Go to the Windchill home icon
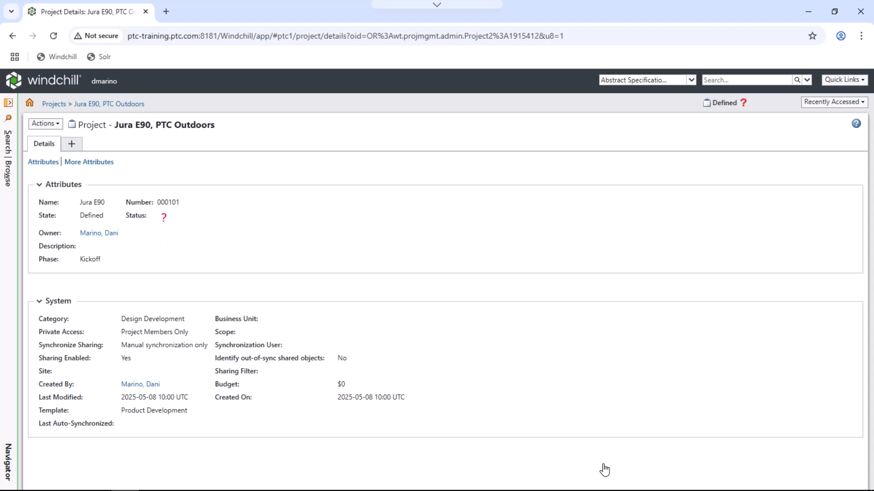Screen dimensions: 874x491 tap(30, 103)
